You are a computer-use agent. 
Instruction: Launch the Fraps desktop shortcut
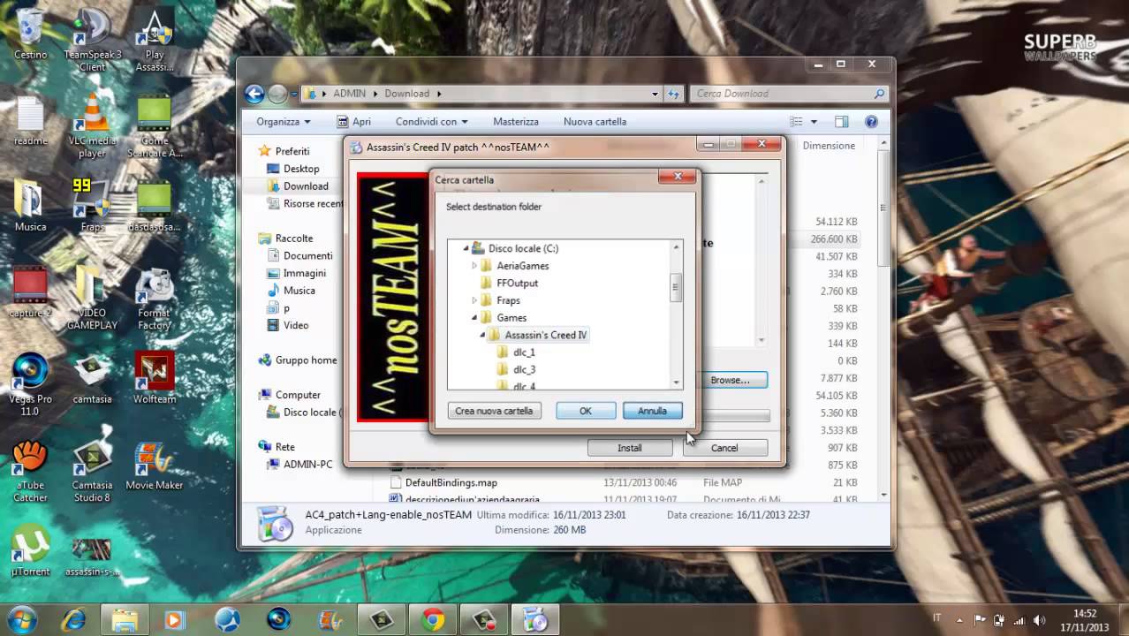pyautogui.click(x=92, y=207)
